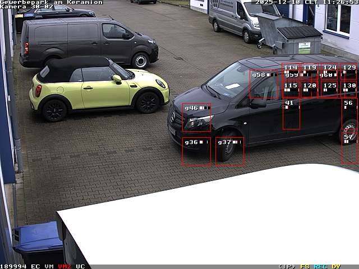The height and width of the screenshot is (269, 359).
Task: Select the g37 motion zone on the wheel
Action: pyautogui.click(x=230, y=151)
